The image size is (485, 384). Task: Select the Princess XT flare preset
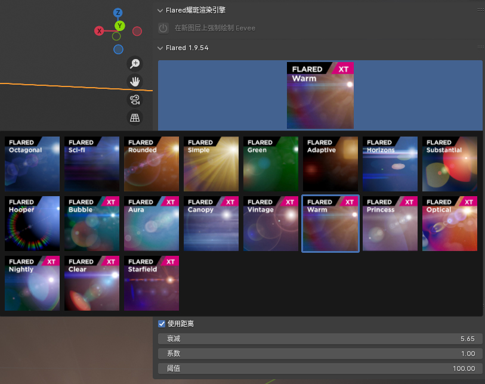390,224
